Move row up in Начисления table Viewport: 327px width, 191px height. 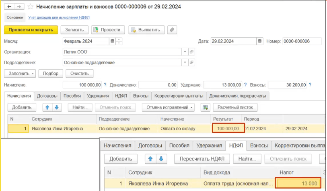click(47, 107)
